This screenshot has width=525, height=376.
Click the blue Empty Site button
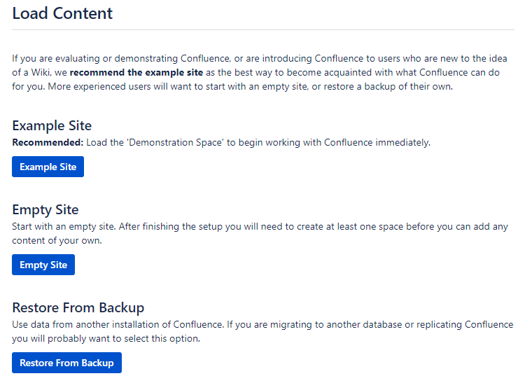tap(43, 265)
